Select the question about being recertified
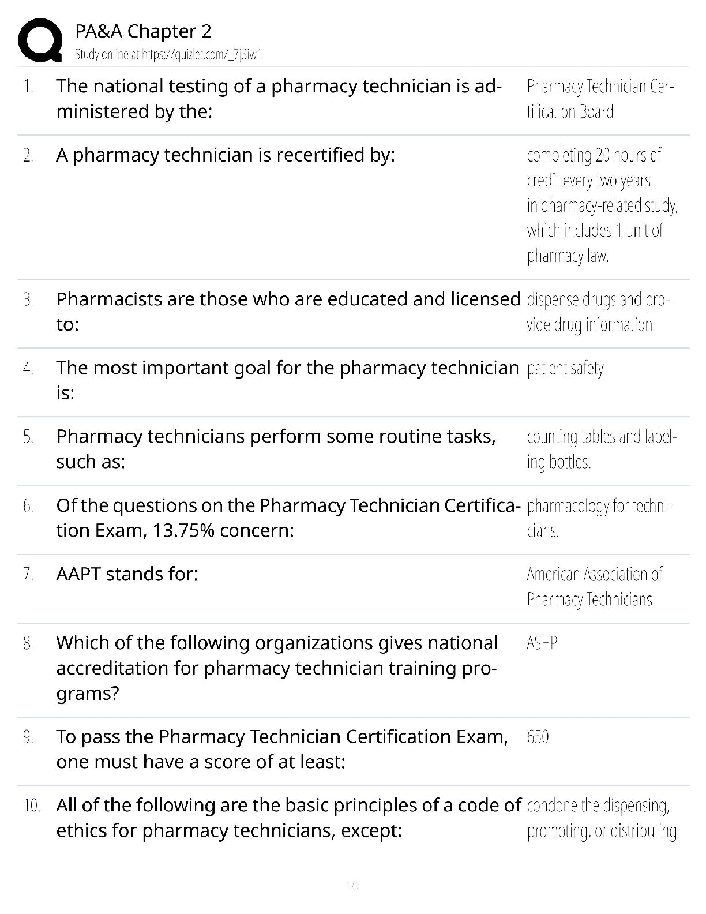The image size is (706, 914). (226, 155)
